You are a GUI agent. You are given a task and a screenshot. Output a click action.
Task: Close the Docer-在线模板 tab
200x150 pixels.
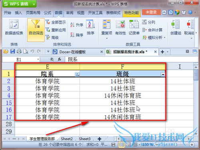coord(102,52)
